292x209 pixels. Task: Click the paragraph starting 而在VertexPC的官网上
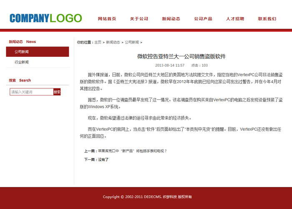click(x=181, y=133)
